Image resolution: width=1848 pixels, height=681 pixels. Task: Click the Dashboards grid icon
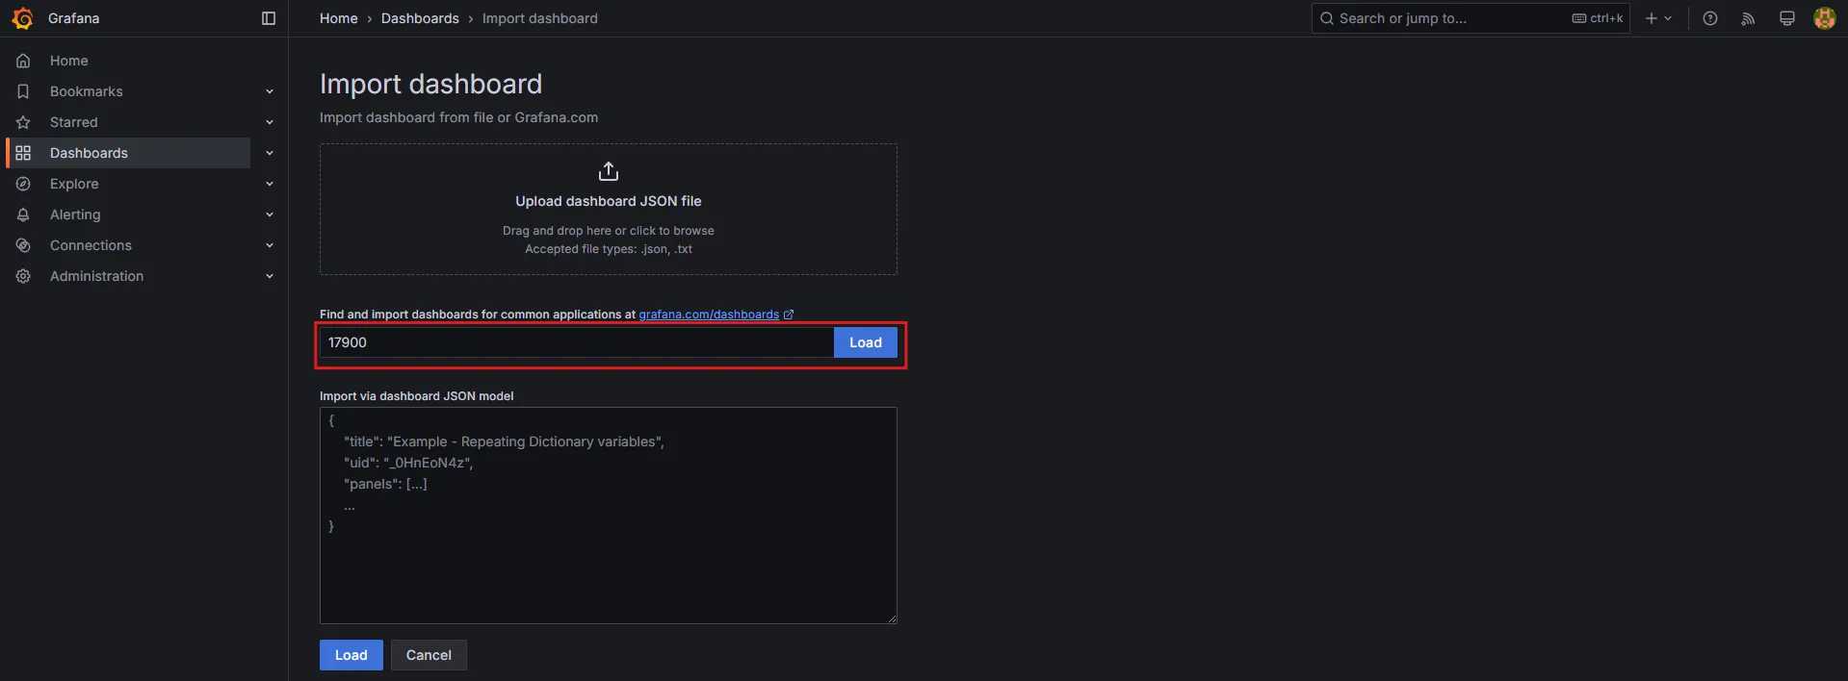click(x=23, y=153)
